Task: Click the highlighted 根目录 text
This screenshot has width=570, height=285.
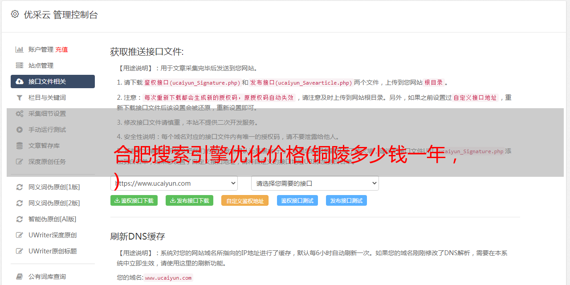Action: [x=434, y=82]
